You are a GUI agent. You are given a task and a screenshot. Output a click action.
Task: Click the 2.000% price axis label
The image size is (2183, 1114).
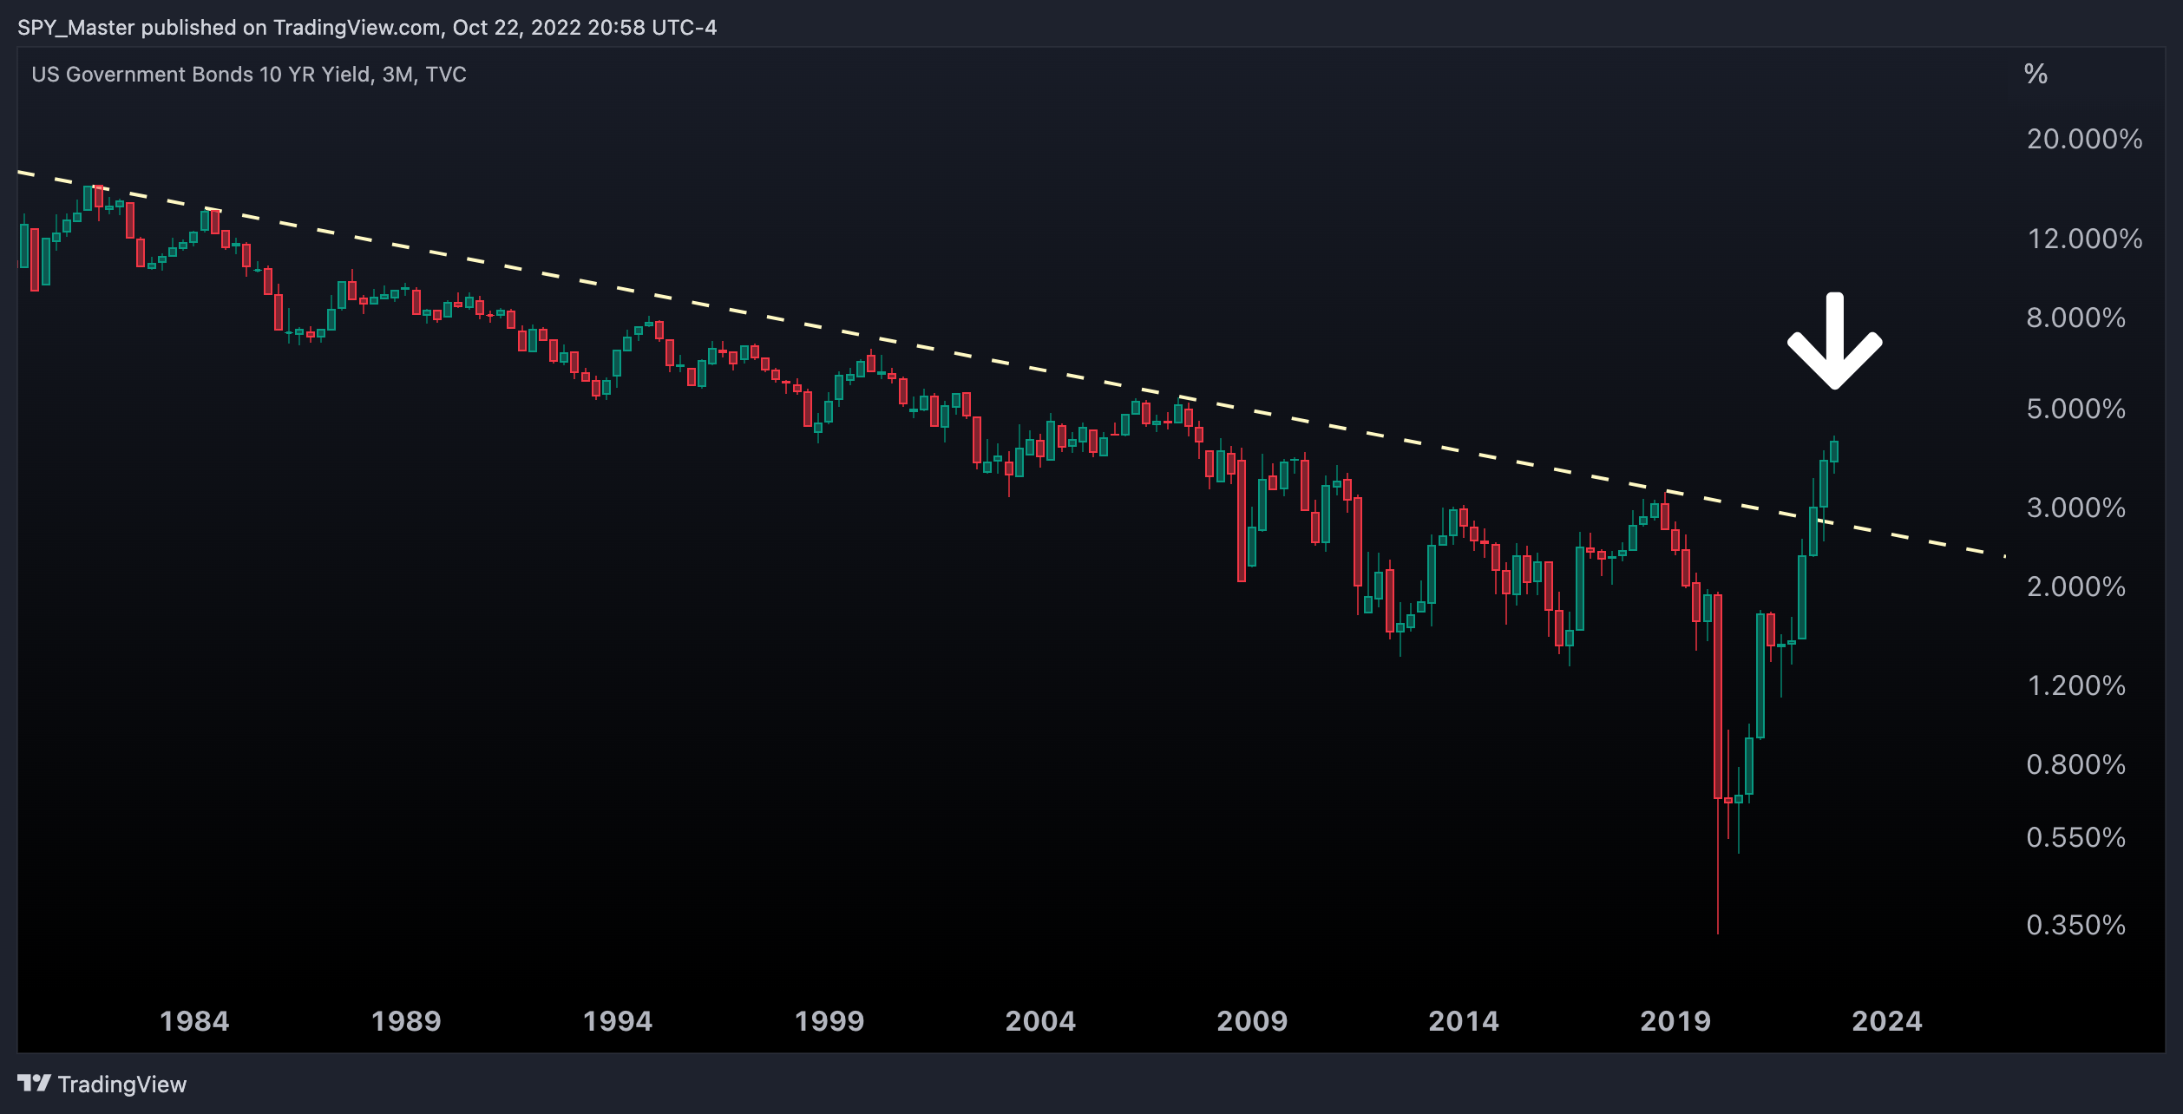point(2075,586)
